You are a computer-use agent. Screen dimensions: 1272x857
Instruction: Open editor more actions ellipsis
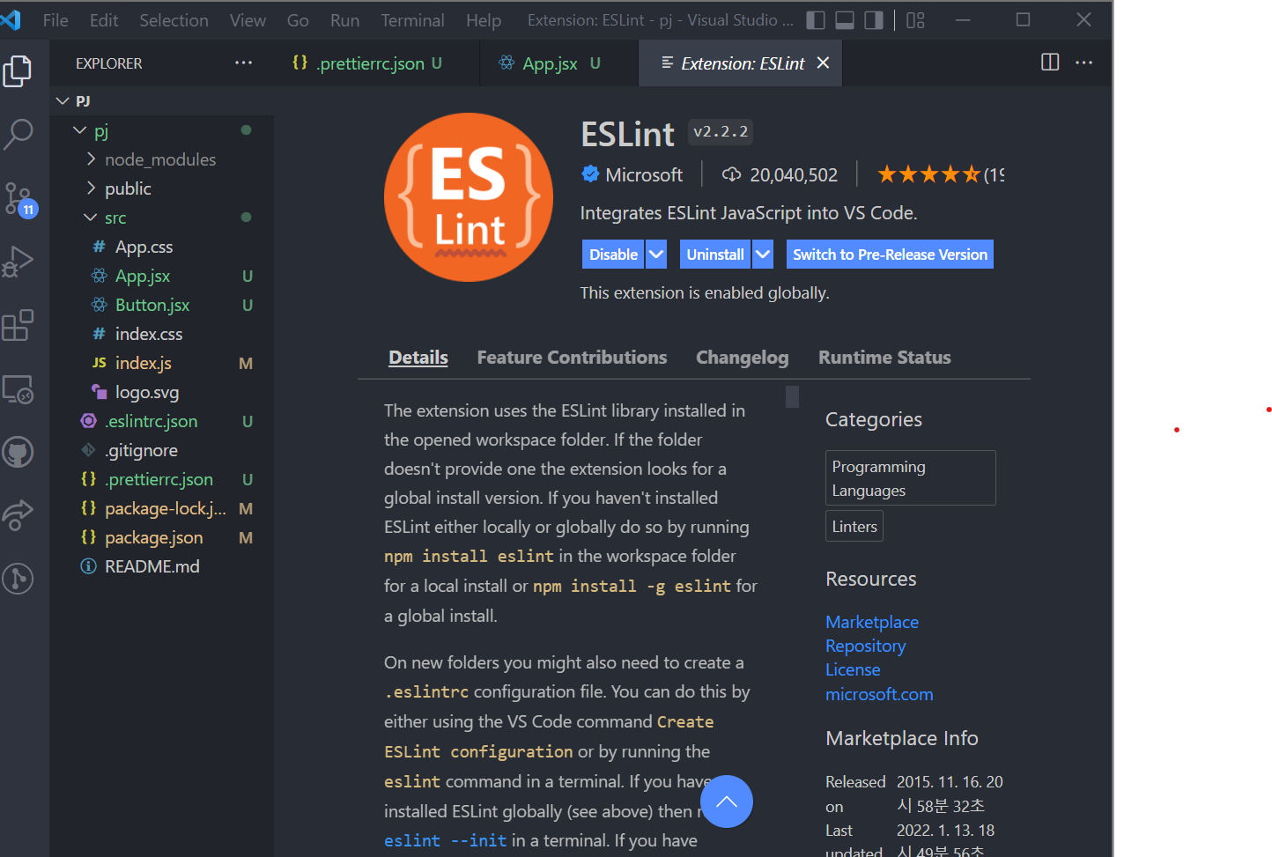tap(1084, 63)
